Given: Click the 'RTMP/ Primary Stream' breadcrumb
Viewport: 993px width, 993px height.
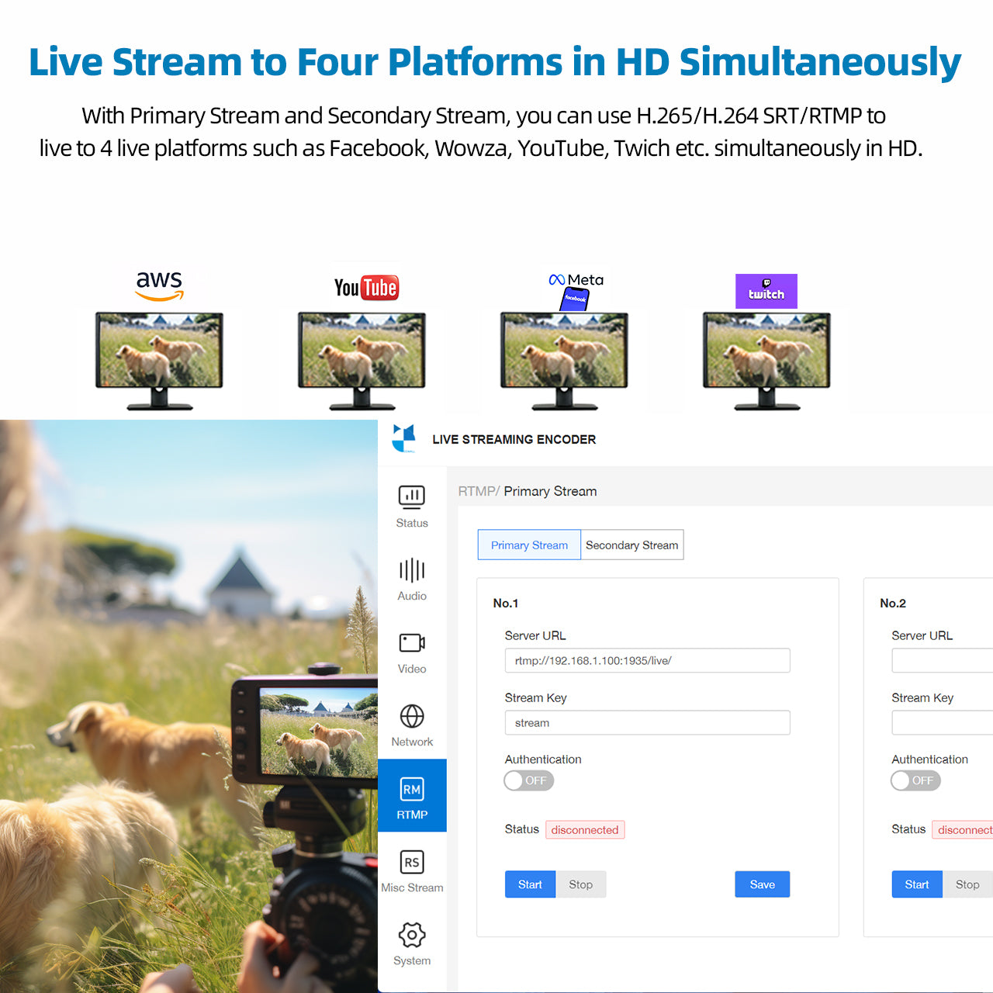Looking at the screenshot, I should (528, 491).
